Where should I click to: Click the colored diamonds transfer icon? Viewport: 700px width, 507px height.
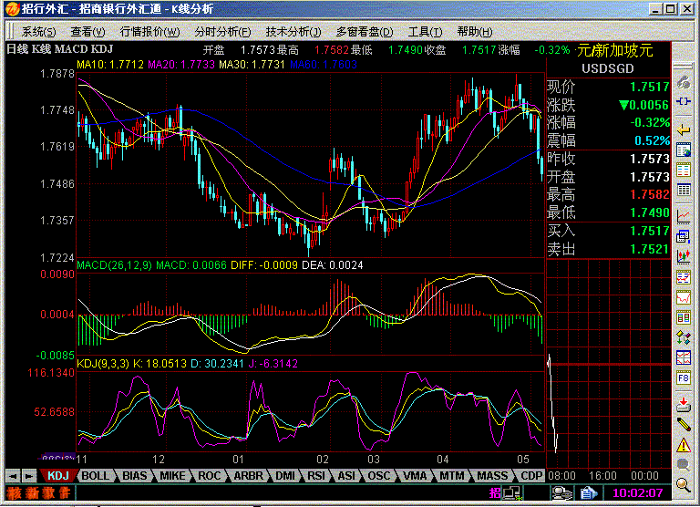point(684,337)
